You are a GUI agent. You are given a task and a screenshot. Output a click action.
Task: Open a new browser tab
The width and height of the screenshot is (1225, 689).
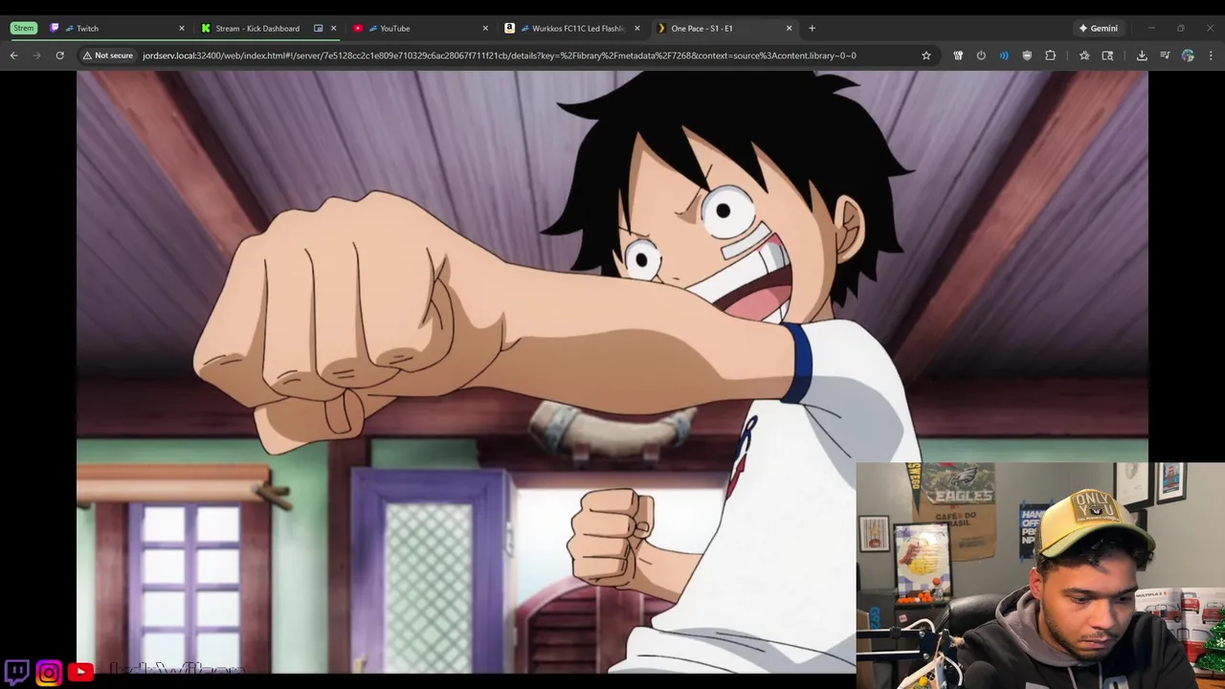[812, 28]
